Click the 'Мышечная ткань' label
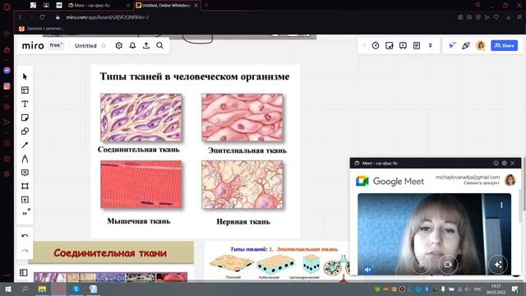The width and height of the screenshot is (526, 296). tap(139, 221)
